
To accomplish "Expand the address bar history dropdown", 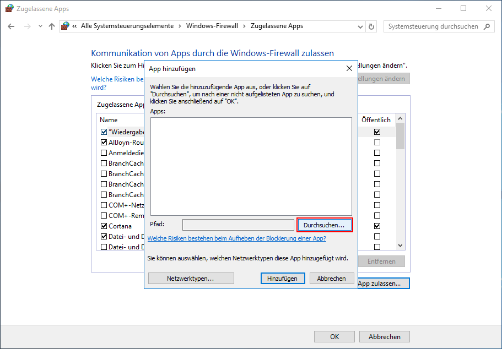I will pos(360,26).
